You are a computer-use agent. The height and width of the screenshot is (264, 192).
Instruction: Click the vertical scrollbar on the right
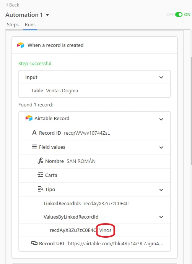[x=191, y=111]
